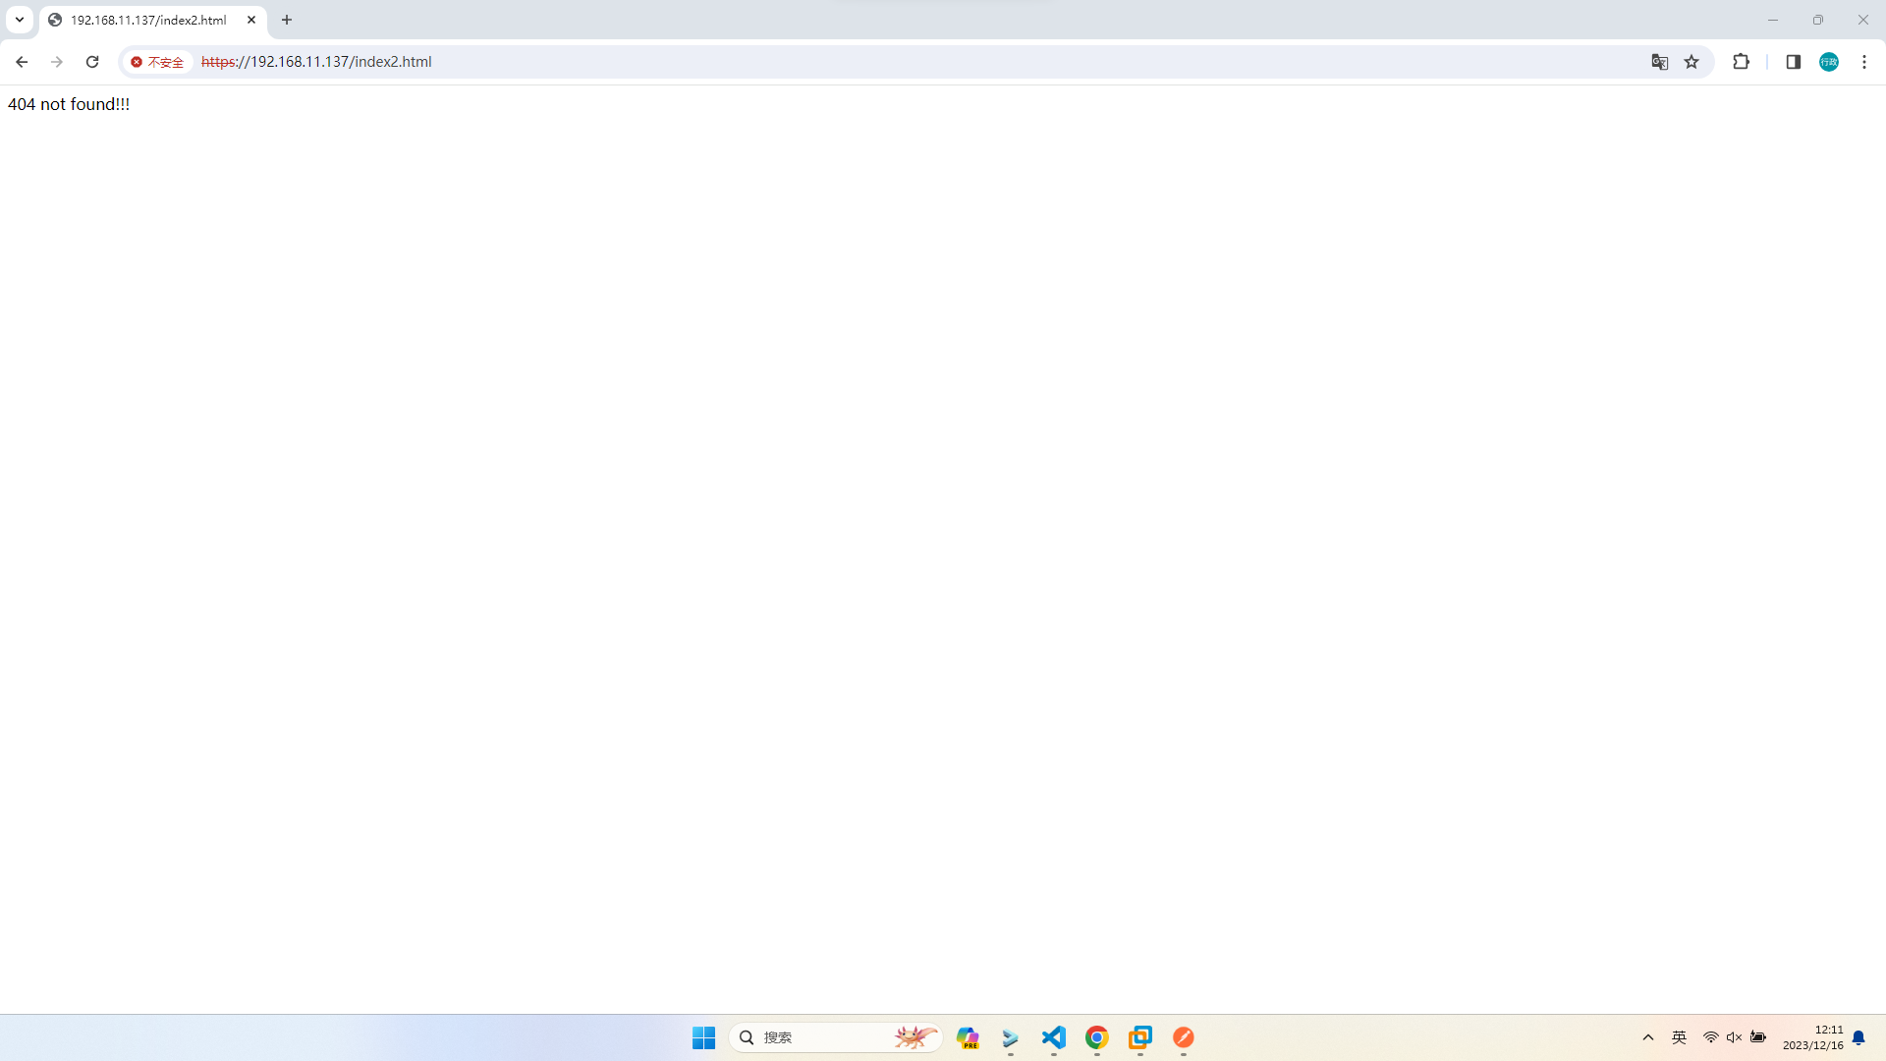Bookmark this page with the star
Image resolution: width=1886 pixels, height=1061 pixels.
click(1692, 62)
